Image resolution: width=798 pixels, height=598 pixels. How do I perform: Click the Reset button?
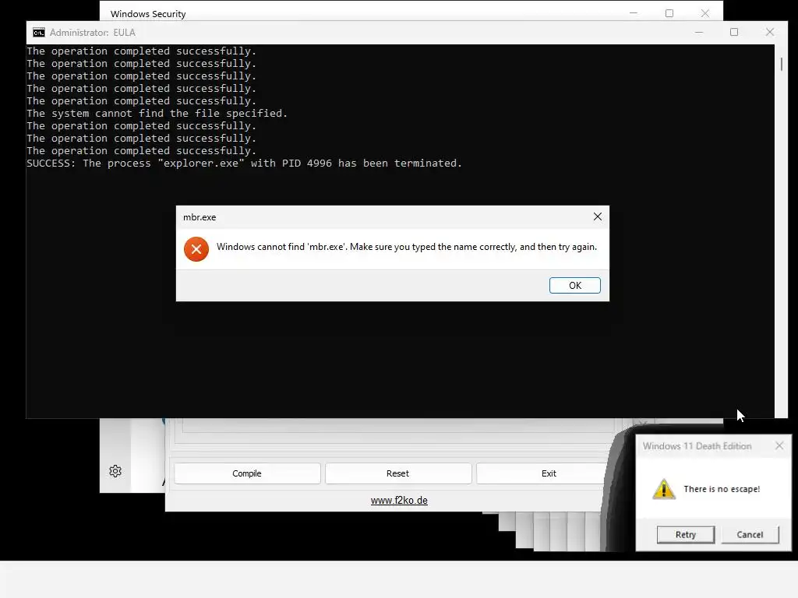coord(397,473)
